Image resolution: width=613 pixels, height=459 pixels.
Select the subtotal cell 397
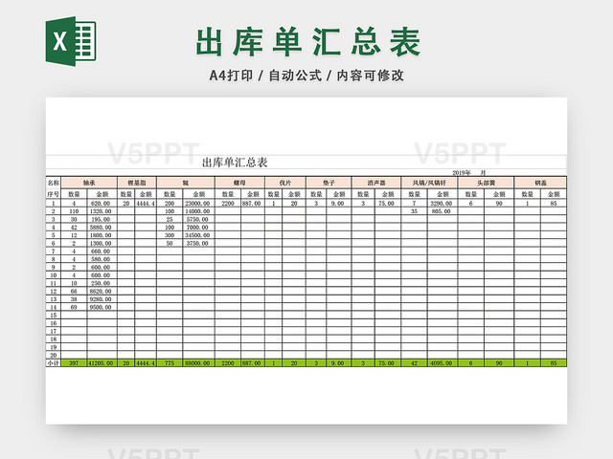pos(74,363)
